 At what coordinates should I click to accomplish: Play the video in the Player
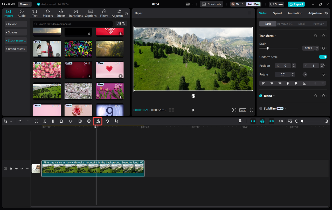coord(193,110)
